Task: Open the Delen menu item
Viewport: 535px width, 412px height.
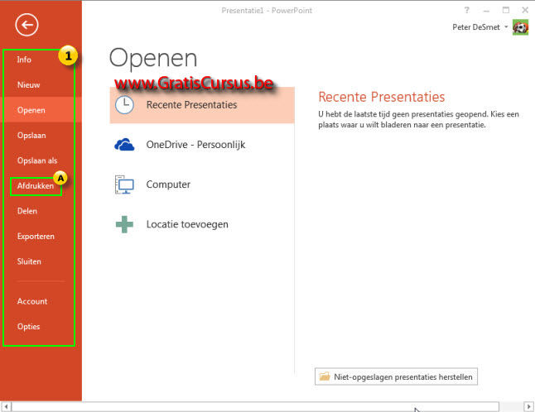Action: point(27,211)
